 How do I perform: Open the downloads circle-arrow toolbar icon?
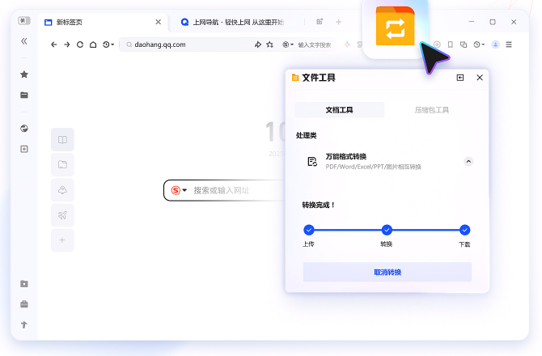437,44
